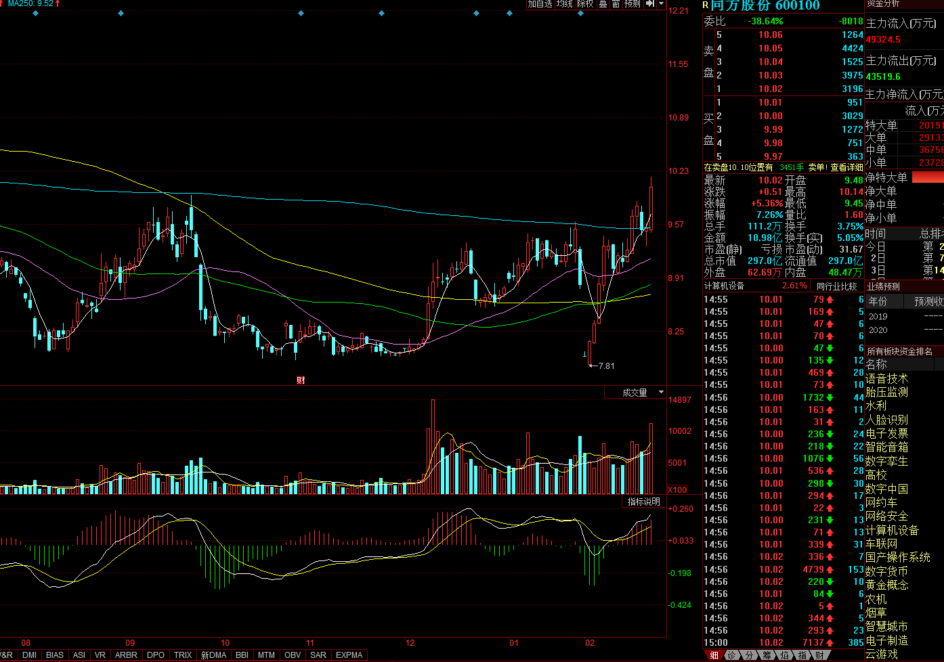Select the 人脸识别 sector row
The width and height of the screenshot is (944, 662).
pyautogui.click(x=886, y=420)
